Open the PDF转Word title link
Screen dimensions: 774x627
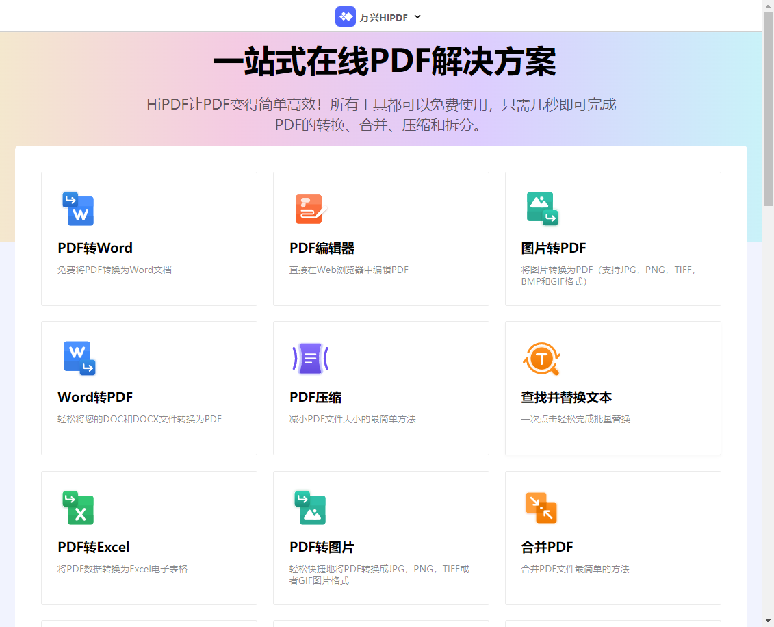pos(95,248)
